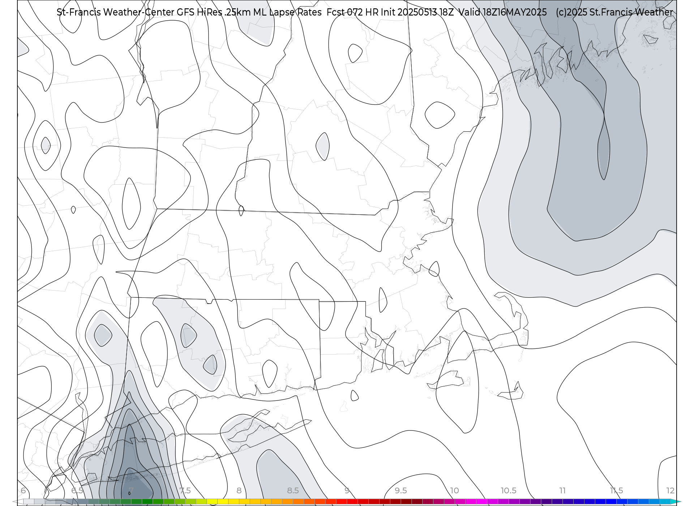
Task: Select the bright yellow colorbar segment
Action: coord(223,502)
